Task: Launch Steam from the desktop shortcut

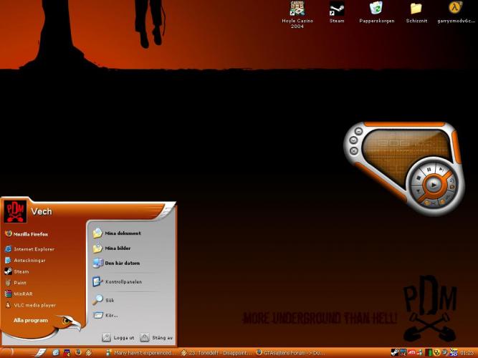Action: [x=337, y=9]
